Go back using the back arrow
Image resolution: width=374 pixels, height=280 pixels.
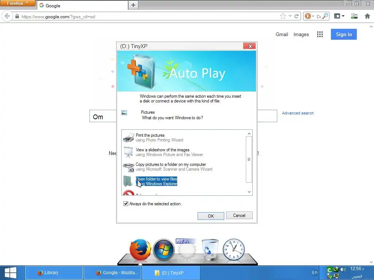(x=7, y=16)
